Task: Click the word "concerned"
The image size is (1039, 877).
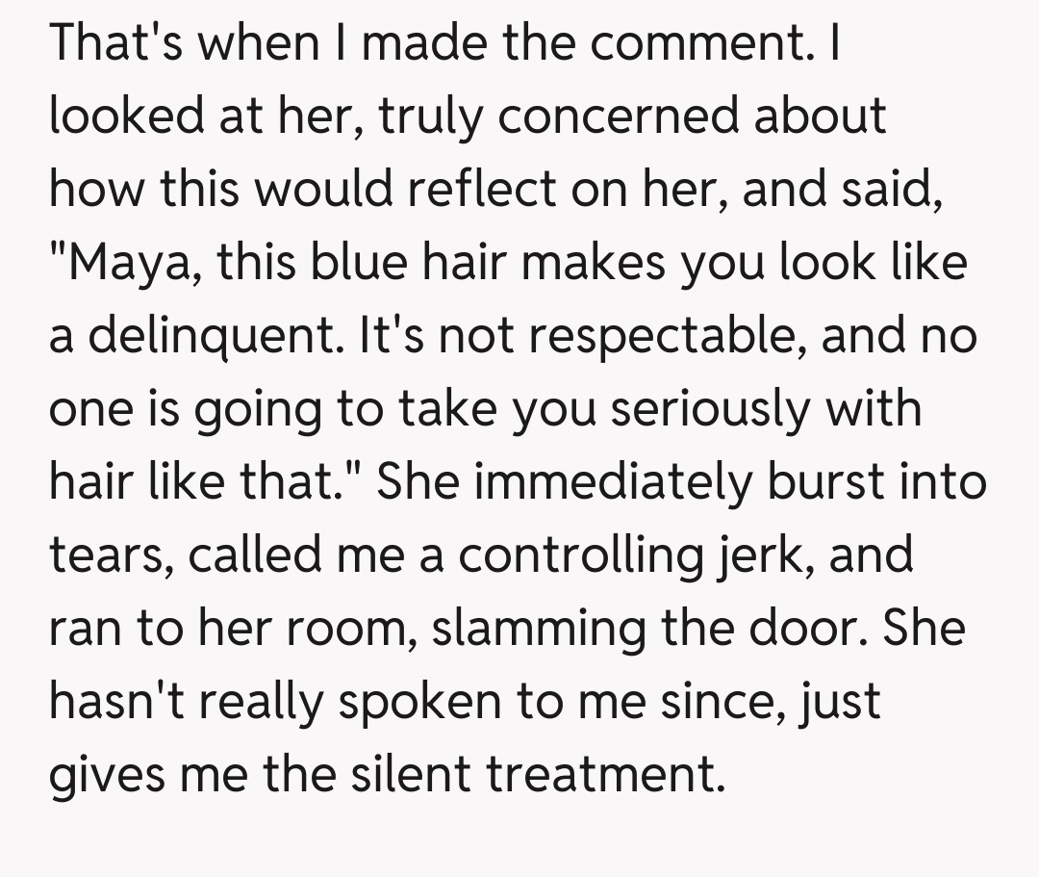Action: 629,116
